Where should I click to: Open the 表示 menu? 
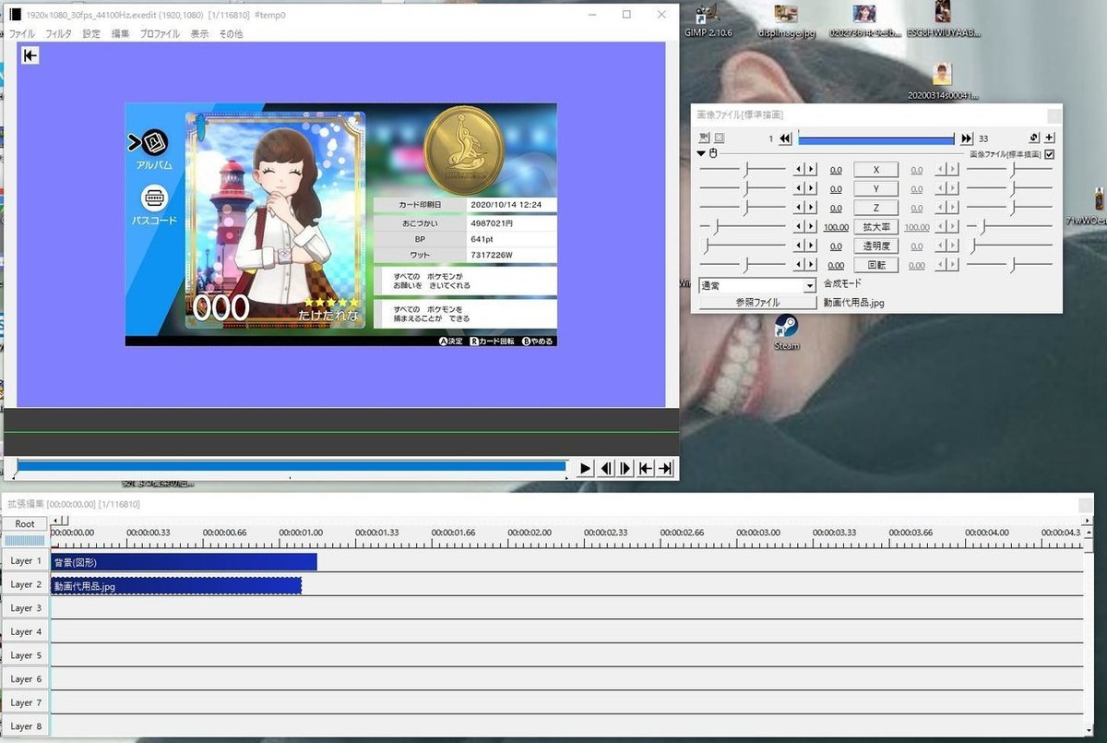coord(199,33)
